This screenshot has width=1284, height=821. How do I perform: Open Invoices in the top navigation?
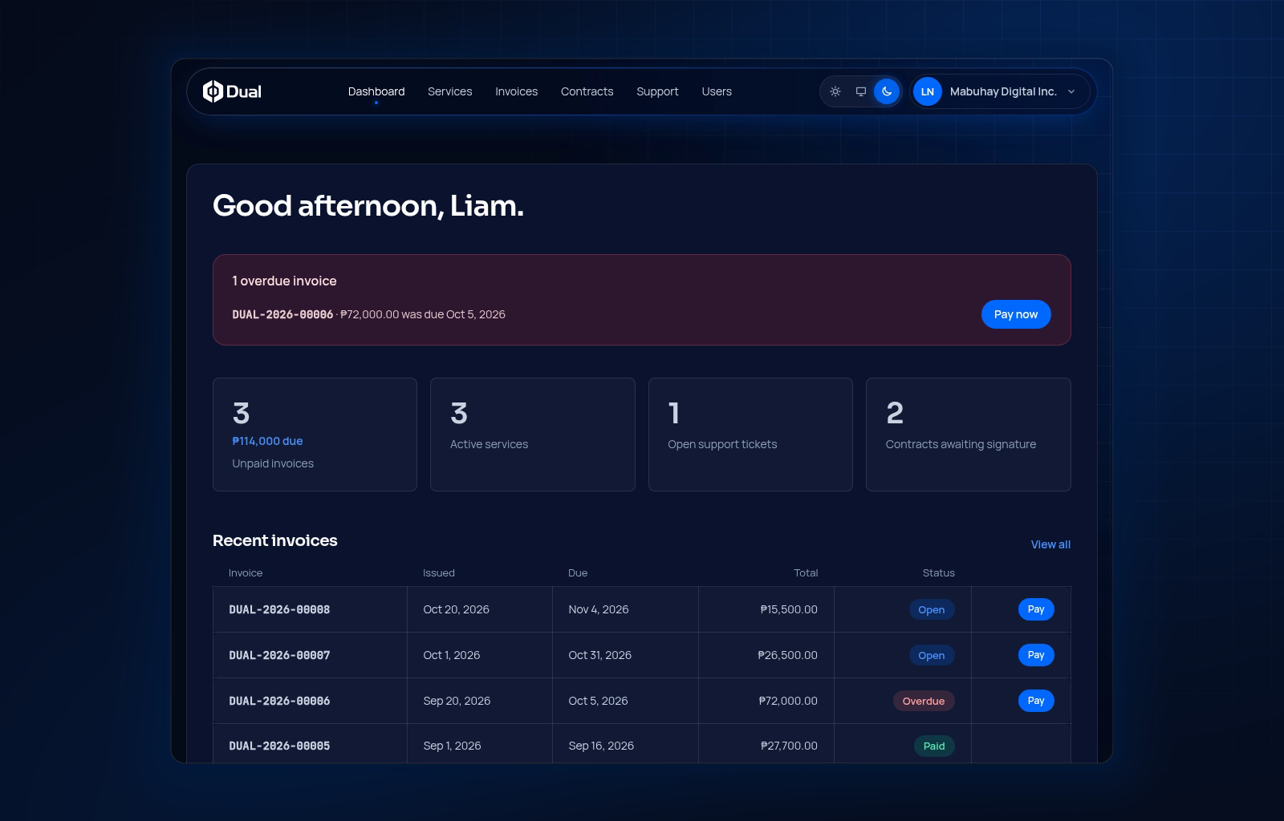click(517, 91)
